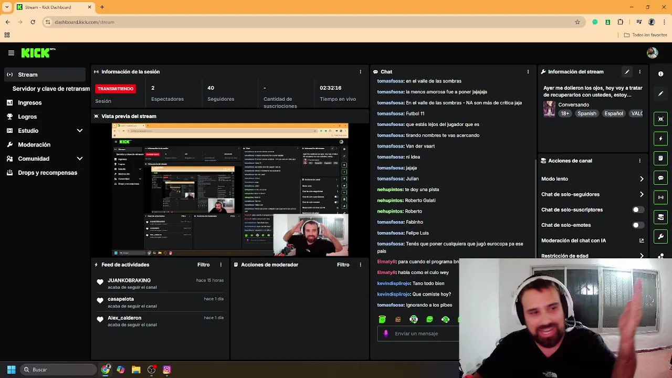Click Filtro in Acciones de moderador
The height and width of the screenshot is (378, 672).
[x=343, y=265]
